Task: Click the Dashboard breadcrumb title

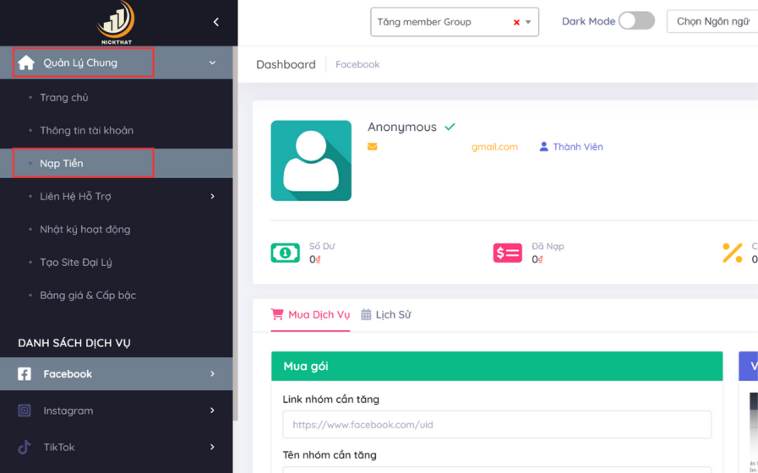Action: pyautogui.click(x=286, y=64)
